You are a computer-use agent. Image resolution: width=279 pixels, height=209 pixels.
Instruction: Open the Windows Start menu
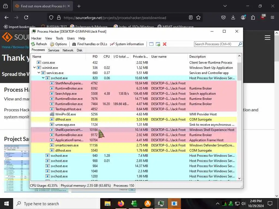pos(7,204)
